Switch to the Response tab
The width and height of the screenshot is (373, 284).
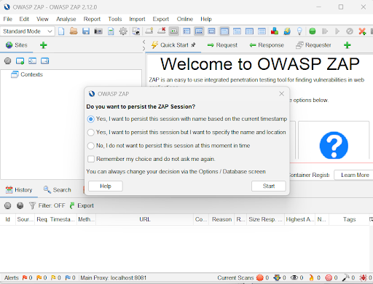click(267, 45)
